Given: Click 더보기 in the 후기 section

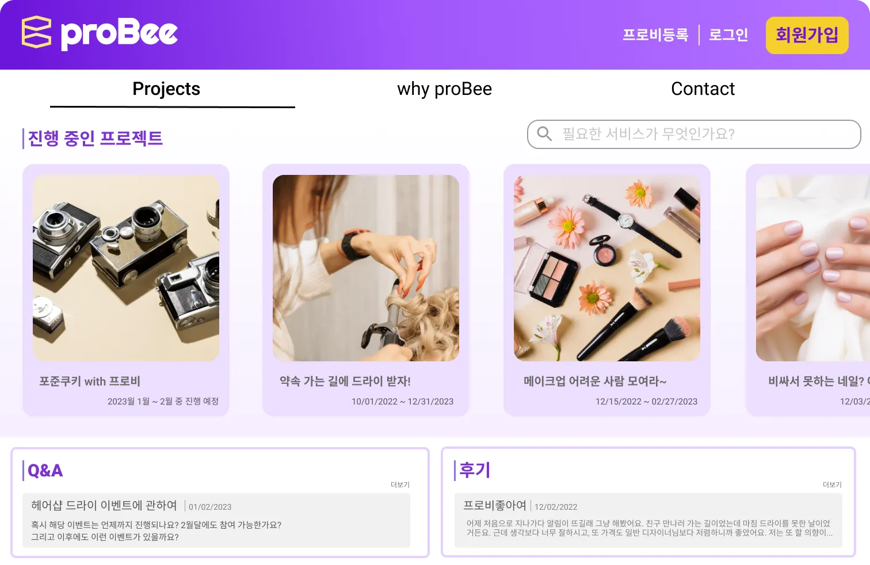Looking at the screenshot, I should (x=832, y=485).
